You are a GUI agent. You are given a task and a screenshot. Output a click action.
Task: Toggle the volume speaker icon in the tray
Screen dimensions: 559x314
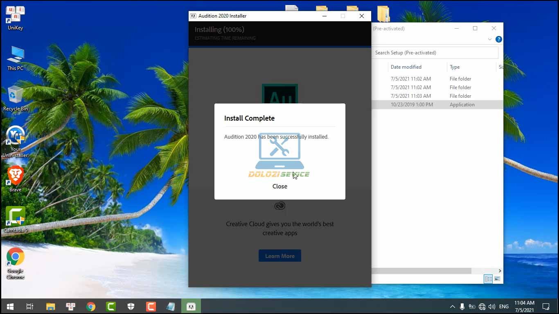tap(492, 306)
